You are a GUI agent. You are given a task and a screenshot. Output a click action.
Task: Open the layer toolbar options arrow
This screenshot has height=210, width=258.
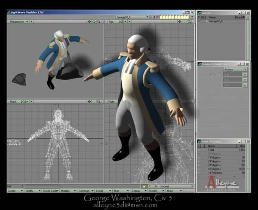(192, 17)
